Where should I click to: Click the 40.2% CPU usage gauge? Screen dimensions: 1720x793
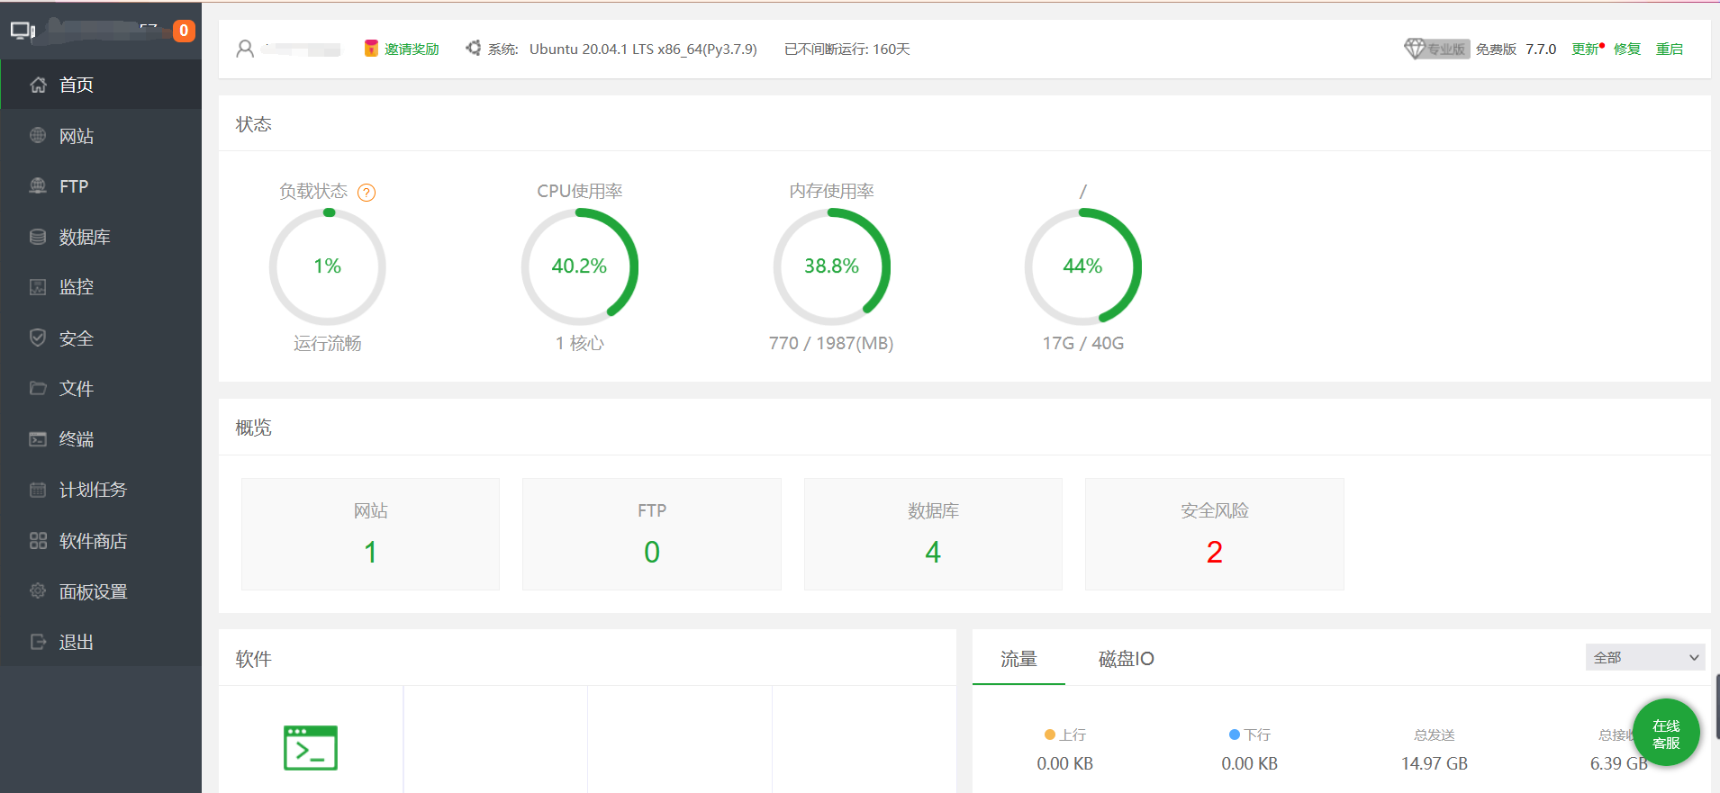pyautogui.click(x=580, y=266)
